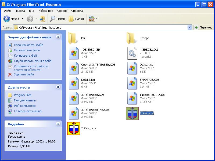Go back with the Назад button
The width and height of the screenshot is (215, 161).
tap(11, 19)
